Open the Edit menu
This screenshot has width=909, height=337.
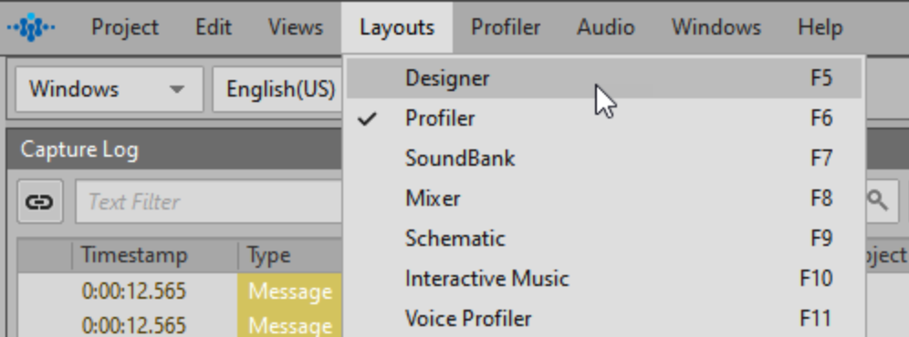point(214,27)
